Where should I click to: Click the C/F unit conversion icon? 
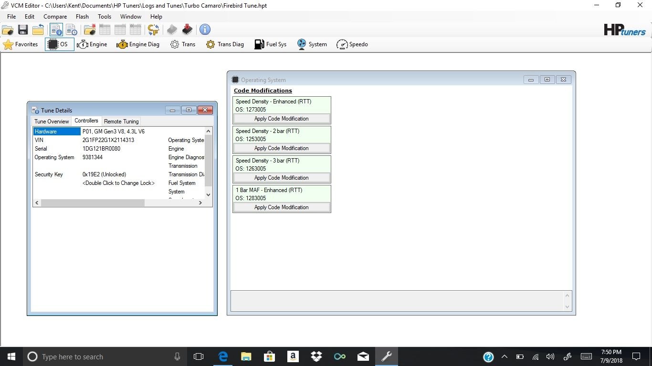(153, 30)
